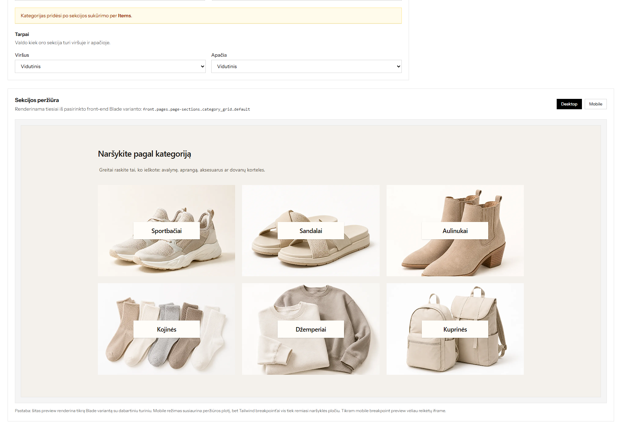Switch preview to Mobile mode
621x427 pixels.
pos(595,104)
